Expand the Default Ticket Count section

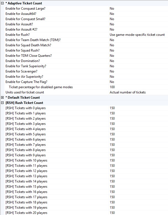[x=2, y=98]
